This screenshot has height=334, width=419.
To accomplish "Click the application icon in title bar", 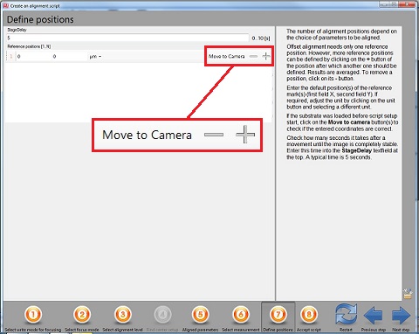I will (x=6, y=5).
